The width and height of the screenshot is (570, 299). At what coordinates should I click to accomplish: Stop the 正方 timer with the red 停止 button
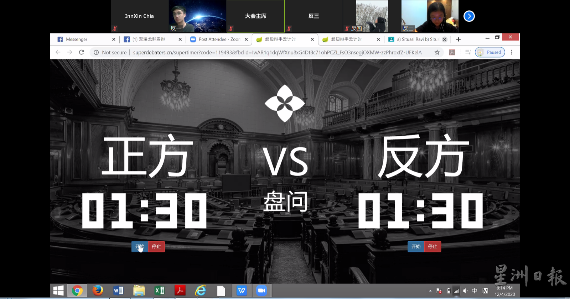coord(156,246)
